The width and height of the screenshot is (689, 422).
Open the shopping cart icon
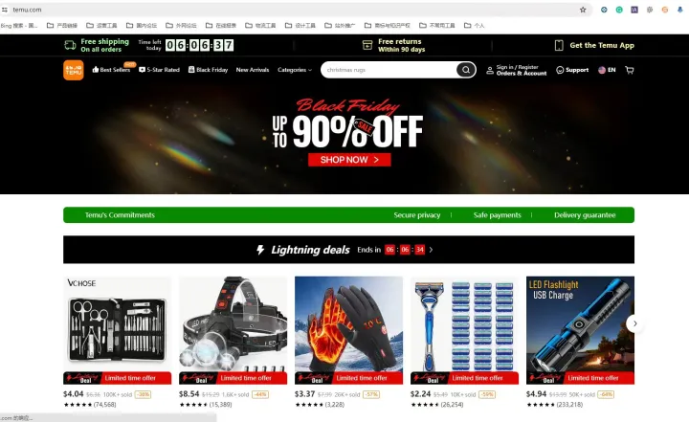[x=630, y=70]
